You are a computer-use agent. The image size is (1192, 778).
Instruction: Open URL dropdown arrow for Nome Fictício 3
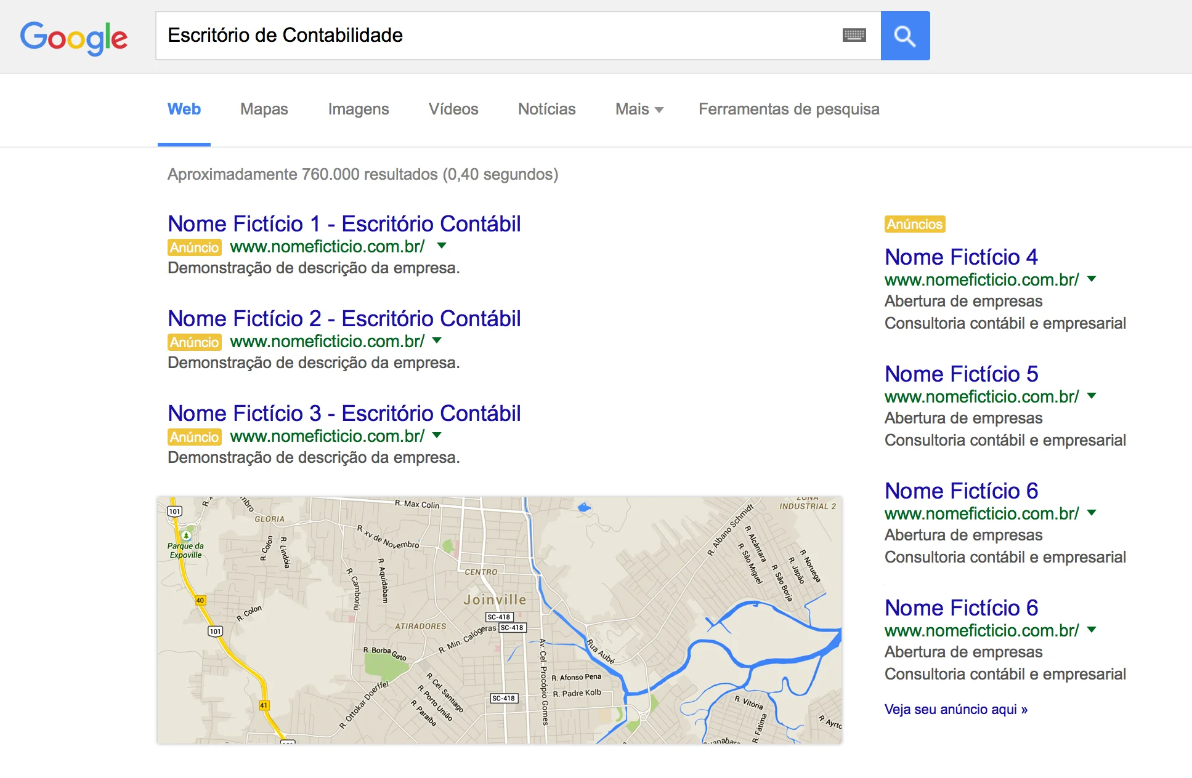pos(437,435)
